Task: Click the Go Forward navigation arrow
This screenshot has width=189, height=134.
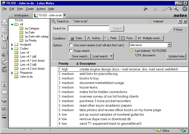Action: pyautogui.click(x=155, y=9)
